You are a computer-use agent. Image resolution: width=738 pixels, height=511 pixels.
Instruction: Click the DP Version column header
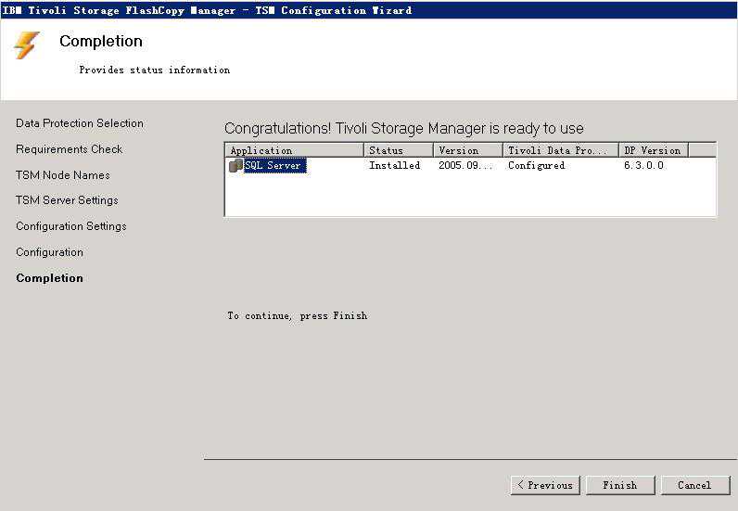tap(653, 150)
